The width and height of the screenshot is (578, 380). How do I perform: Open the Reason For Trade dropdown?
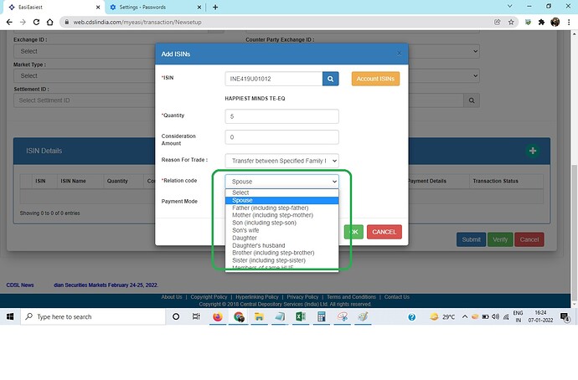281,161
